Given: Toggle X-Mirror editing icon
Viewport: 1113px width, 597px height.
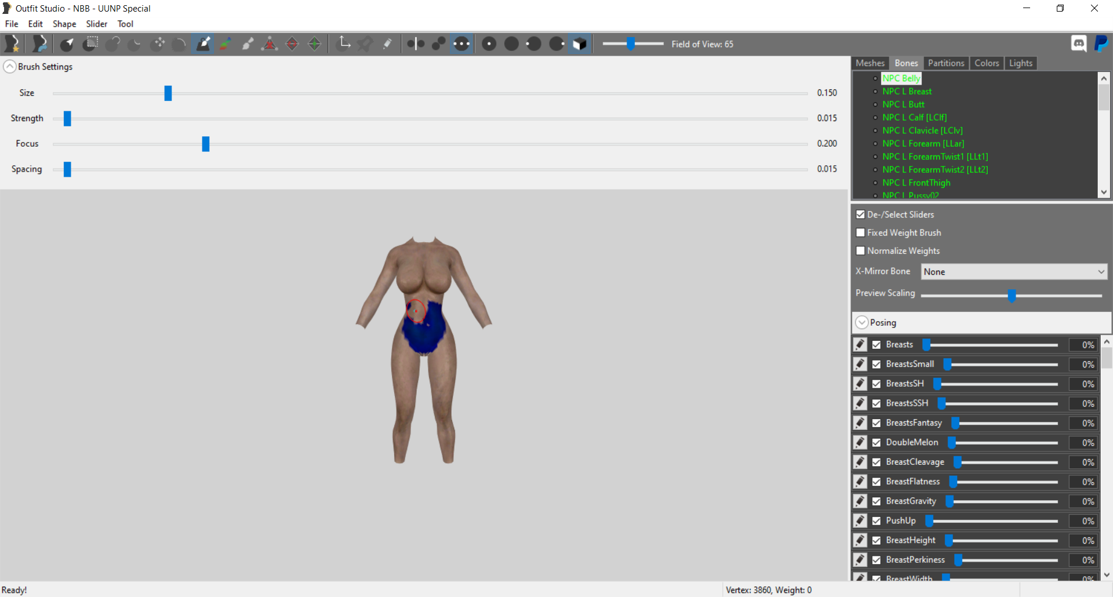Looking at the screenshot, I should point(416,43).
